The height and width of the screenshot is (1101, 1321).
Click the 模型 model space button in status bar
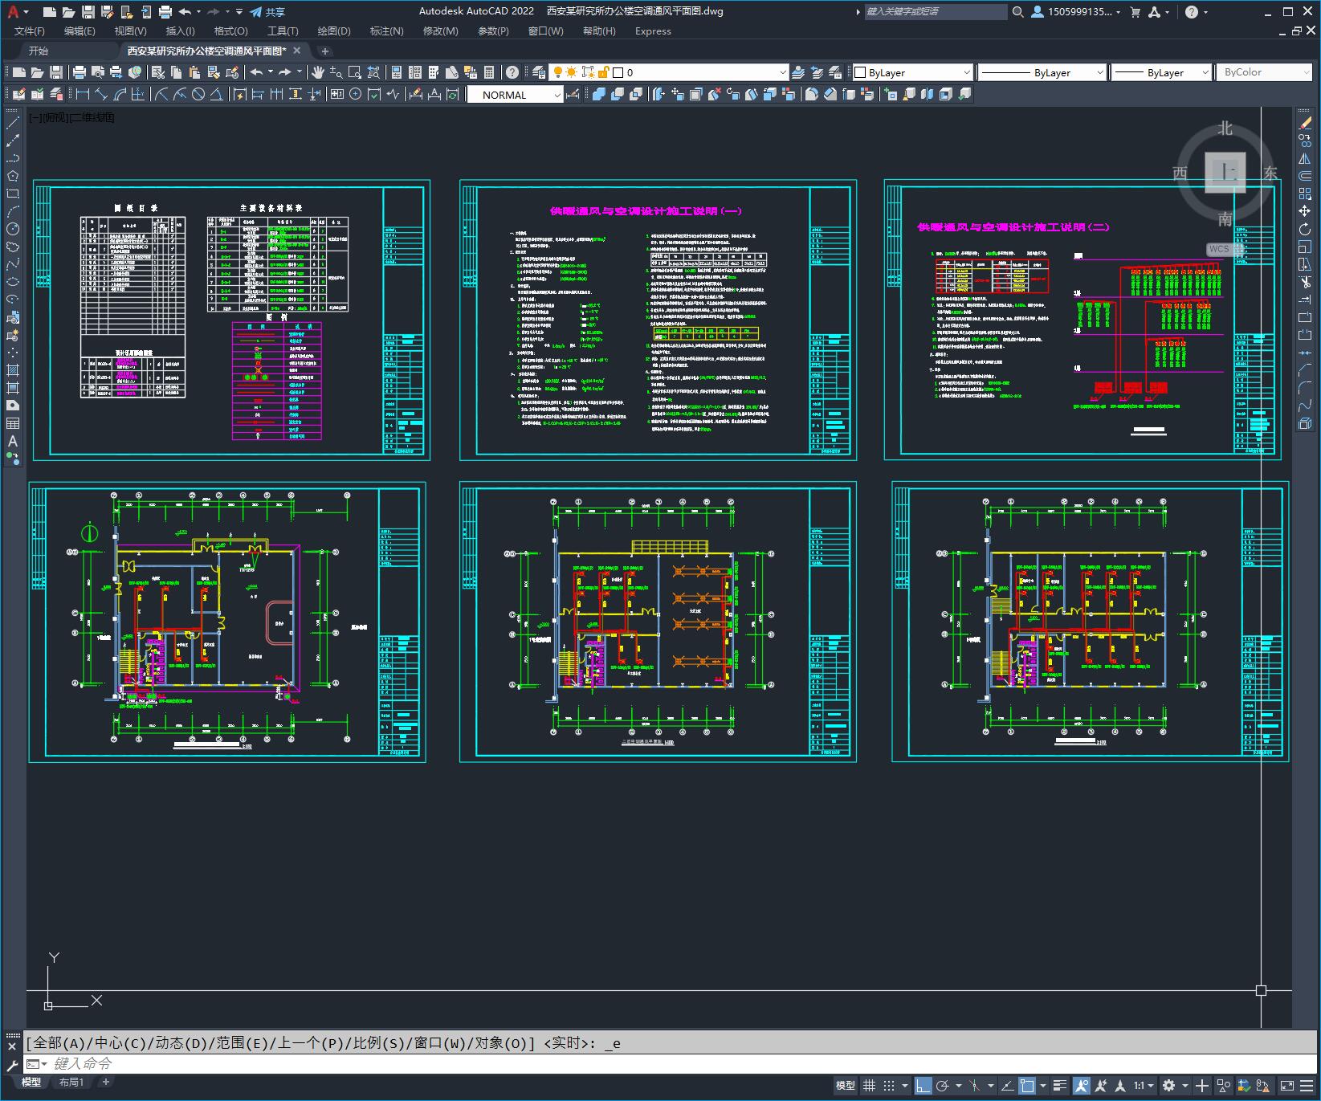point(845,1086)
